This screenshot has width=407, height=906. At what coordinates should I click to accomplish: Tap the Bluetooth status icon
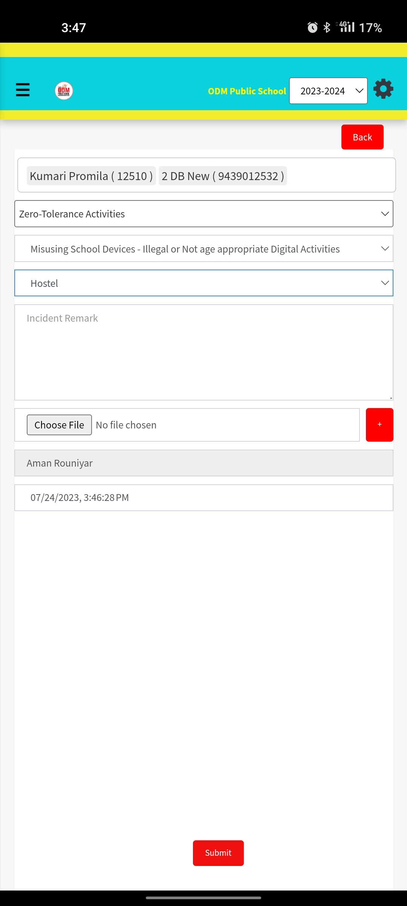[x=327, y=28]
